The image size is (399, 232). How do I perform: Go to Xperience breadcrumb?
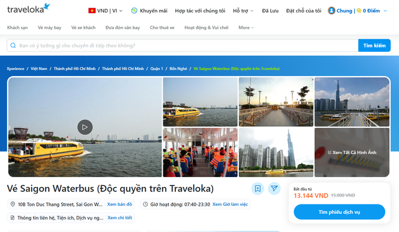click(x=16, y=69)
